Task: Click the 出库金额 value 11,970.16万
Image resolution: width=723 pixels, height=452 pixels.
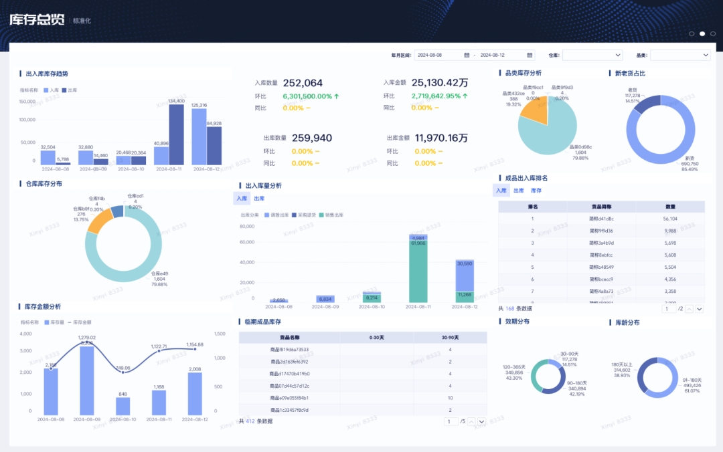Action: pos(441,138)
